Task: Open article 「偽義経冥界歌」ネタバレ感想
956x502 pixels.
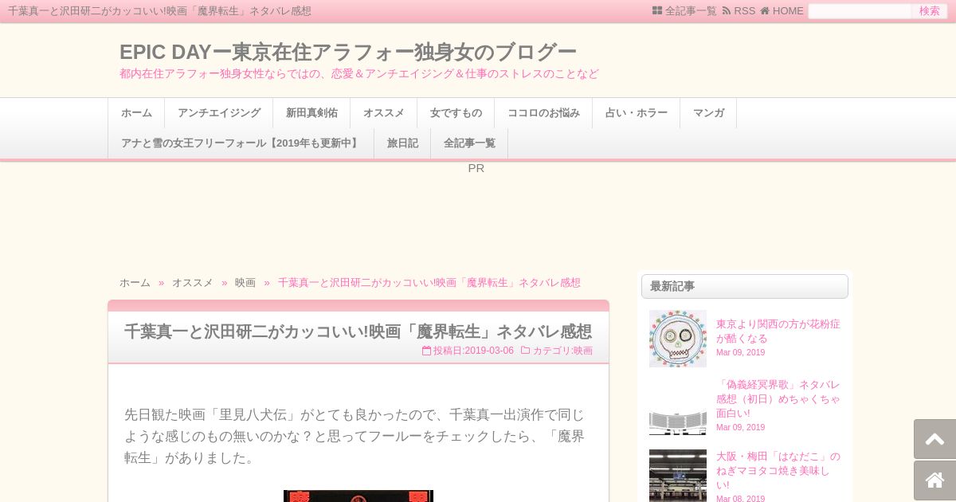Action: [778, 398]
